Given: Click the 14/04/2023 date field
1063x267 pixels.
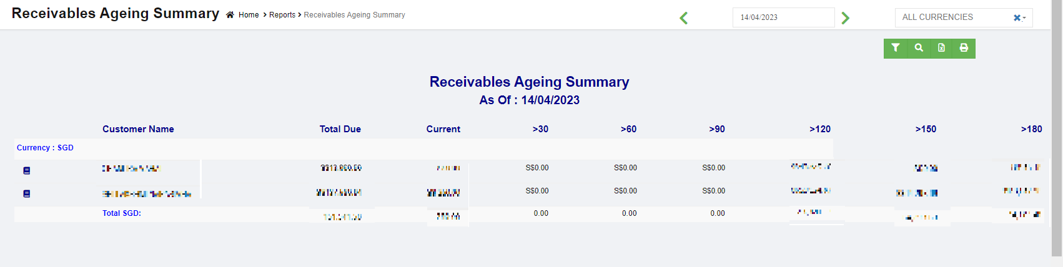Looking at the screenshot, I should [783, 17].
